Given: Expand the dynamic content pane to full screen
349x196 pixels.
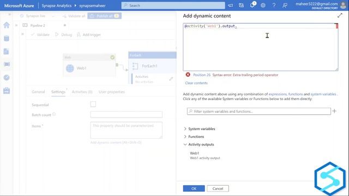Looking at the screenshot, I should [340, 15].
